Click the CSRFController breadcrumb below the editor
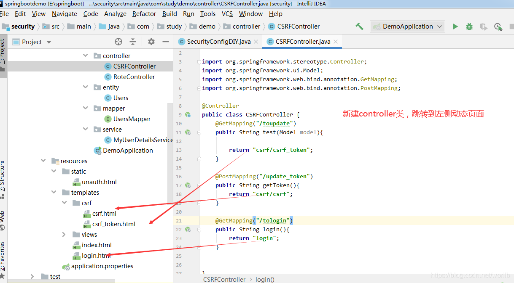The height and width of the screenshot is (283, 514). (224, 279)
